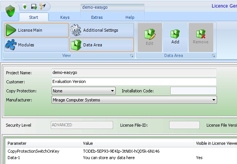Click the Customer text field

134,81
